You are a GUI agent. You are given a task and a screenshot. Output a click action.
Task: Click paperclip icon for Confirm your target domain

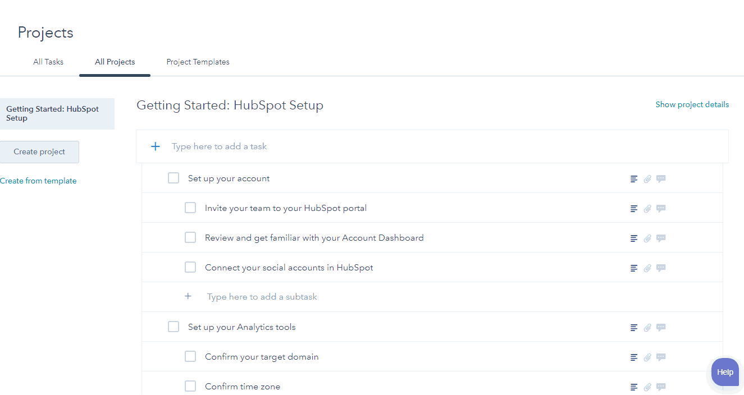pyautogui.click(x=647, y=357)
